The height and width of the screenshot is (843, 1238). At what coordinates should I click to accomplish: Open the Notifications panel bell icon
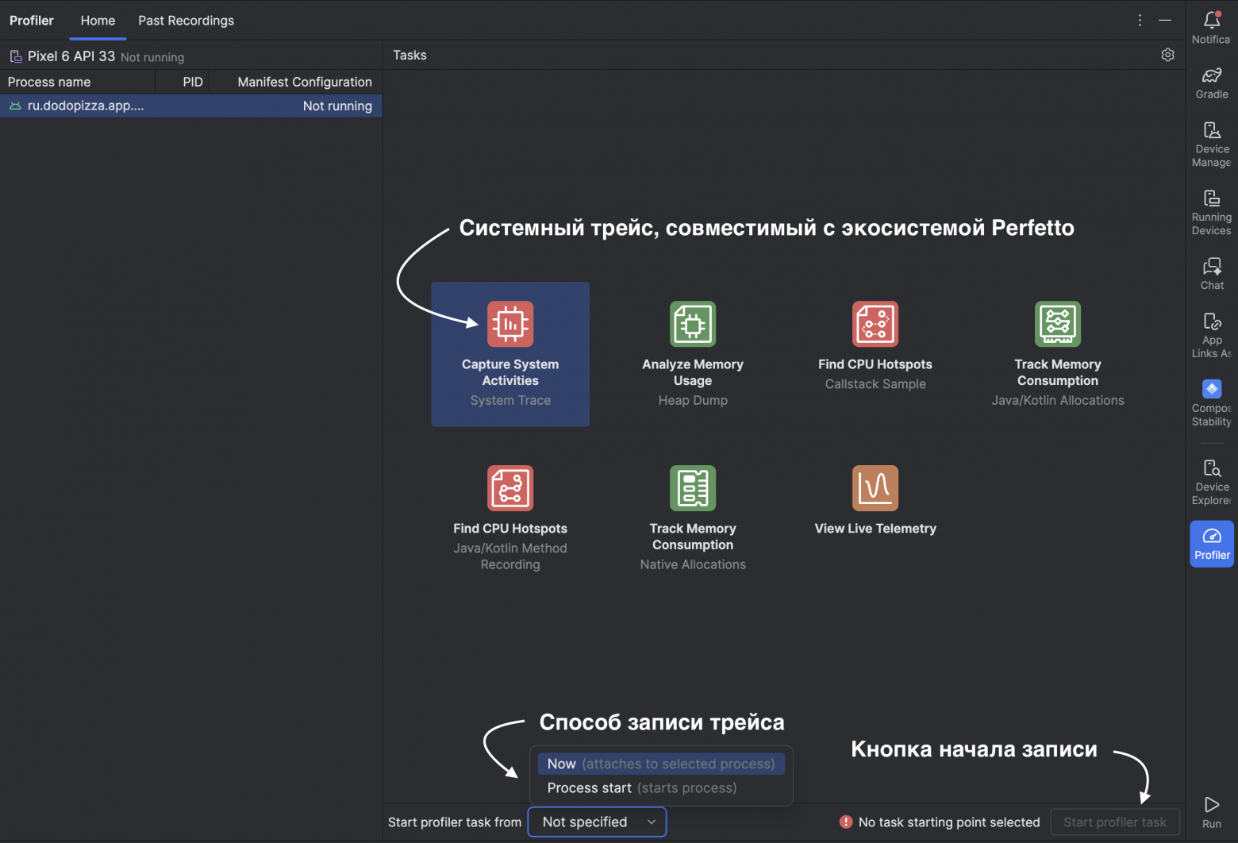tap(1211, 21)
